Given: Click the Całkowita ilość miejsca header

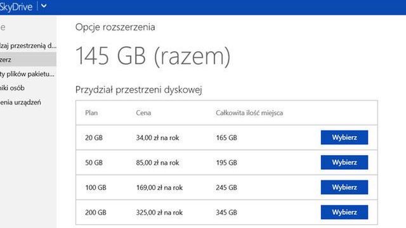Looking at the screenshot, I should pos(249,113).
